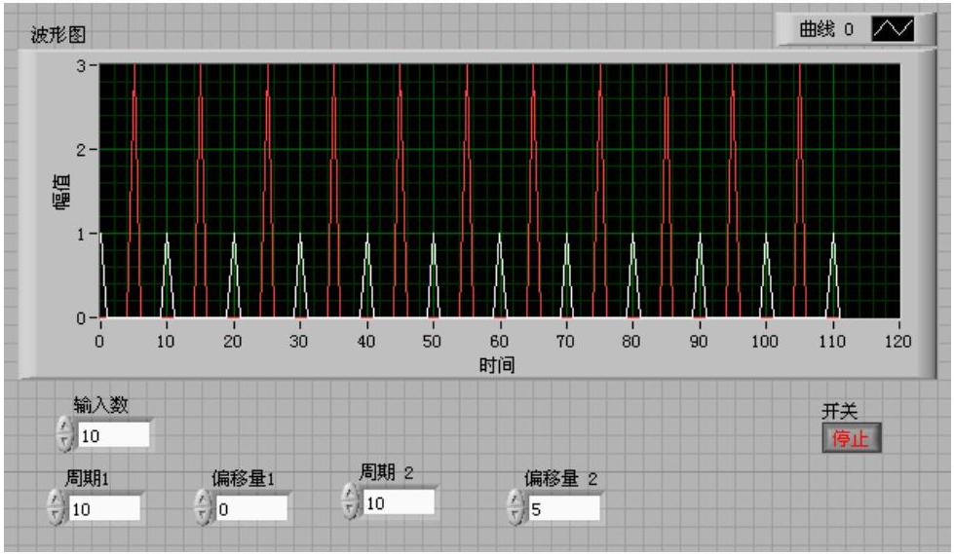Click into the 周期 2 value field
The width and height of the screenshot is (954, 554).
399,502
